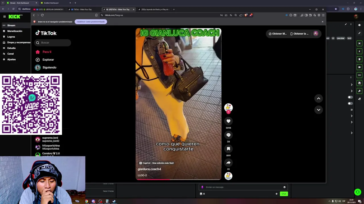
Task: Reload the TikTok page in Brave
Action: [42, 15]
